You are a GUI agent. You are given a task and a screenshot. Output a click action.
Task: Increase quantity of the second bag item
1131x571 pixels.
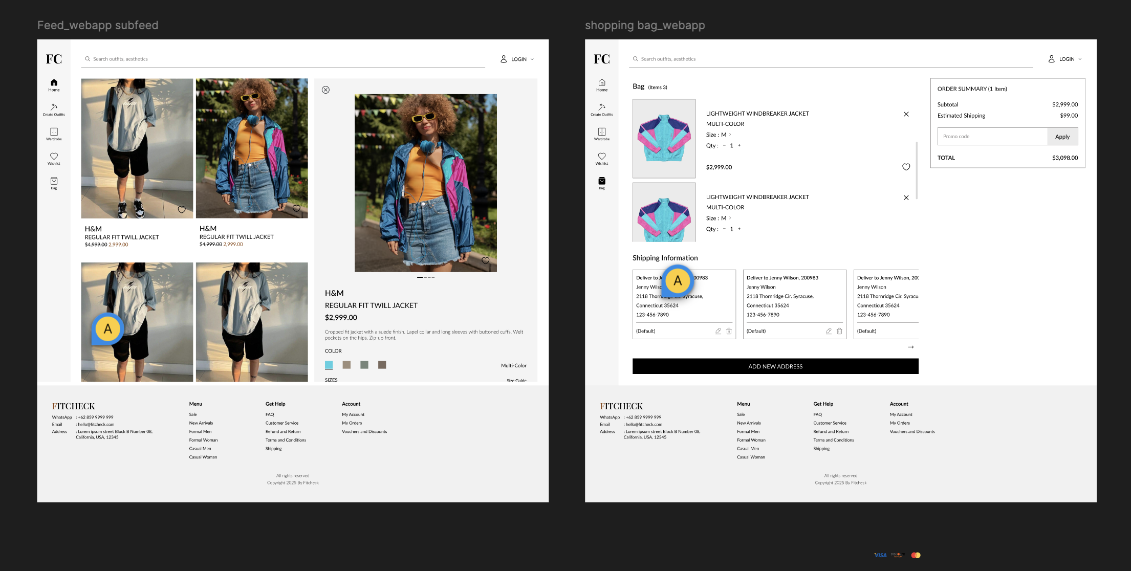pyautogui.click(x=739, y=229)
